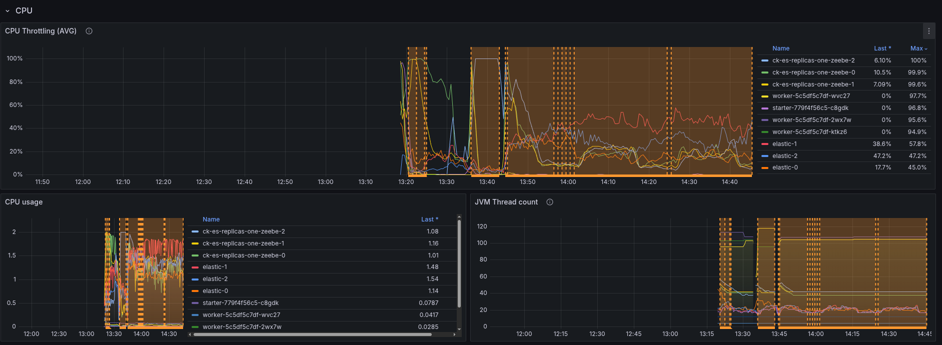This screenshot has height=345, width=942.
Task: Sort CPU Throttling legend by Last * column
Action: point(882,48)
